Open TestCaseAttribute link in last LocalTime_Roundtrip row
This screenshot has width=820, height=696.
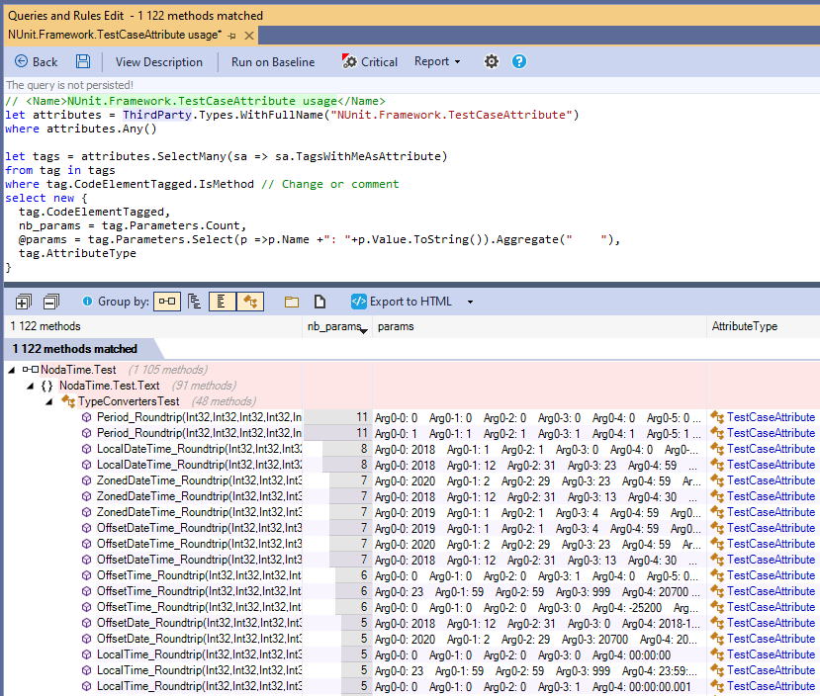pos(771,686)
